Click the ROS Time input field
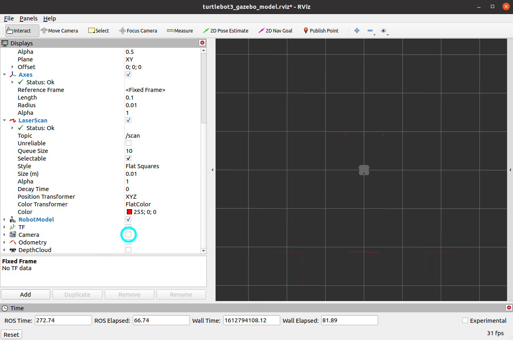Screen dimensions: 513x340 (63, 320)
